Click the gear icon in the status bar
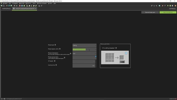The height and width of the screenshot is (100, 177). 5,99
